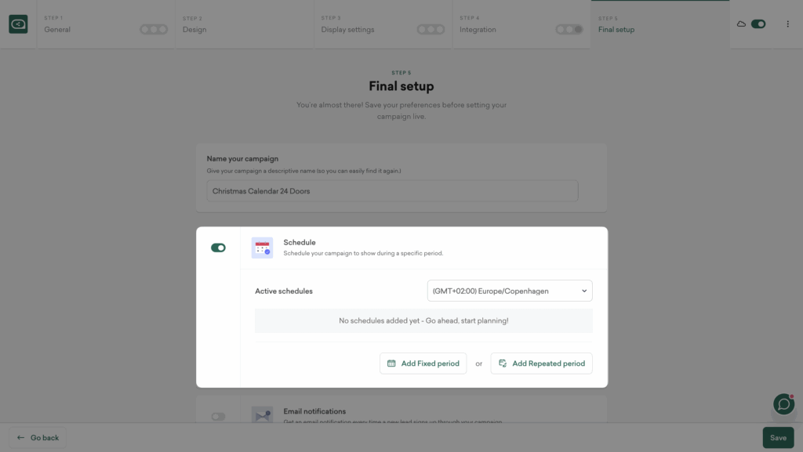Screen dimensions: 803x452
Task: Open the three-dot more options menu
Action: (x=787, y=24)
